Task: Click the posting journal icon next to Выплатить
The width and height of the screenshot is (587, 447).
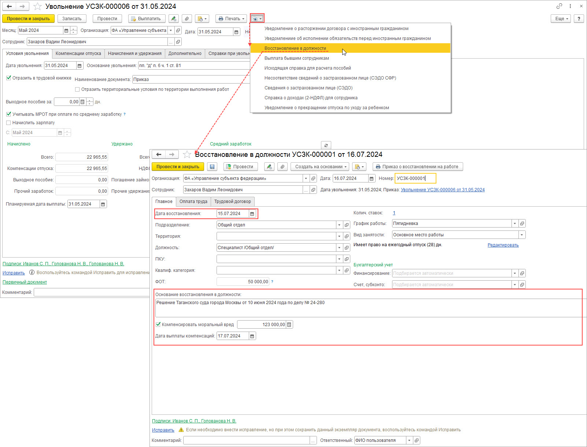Action: tap(174, 19)
